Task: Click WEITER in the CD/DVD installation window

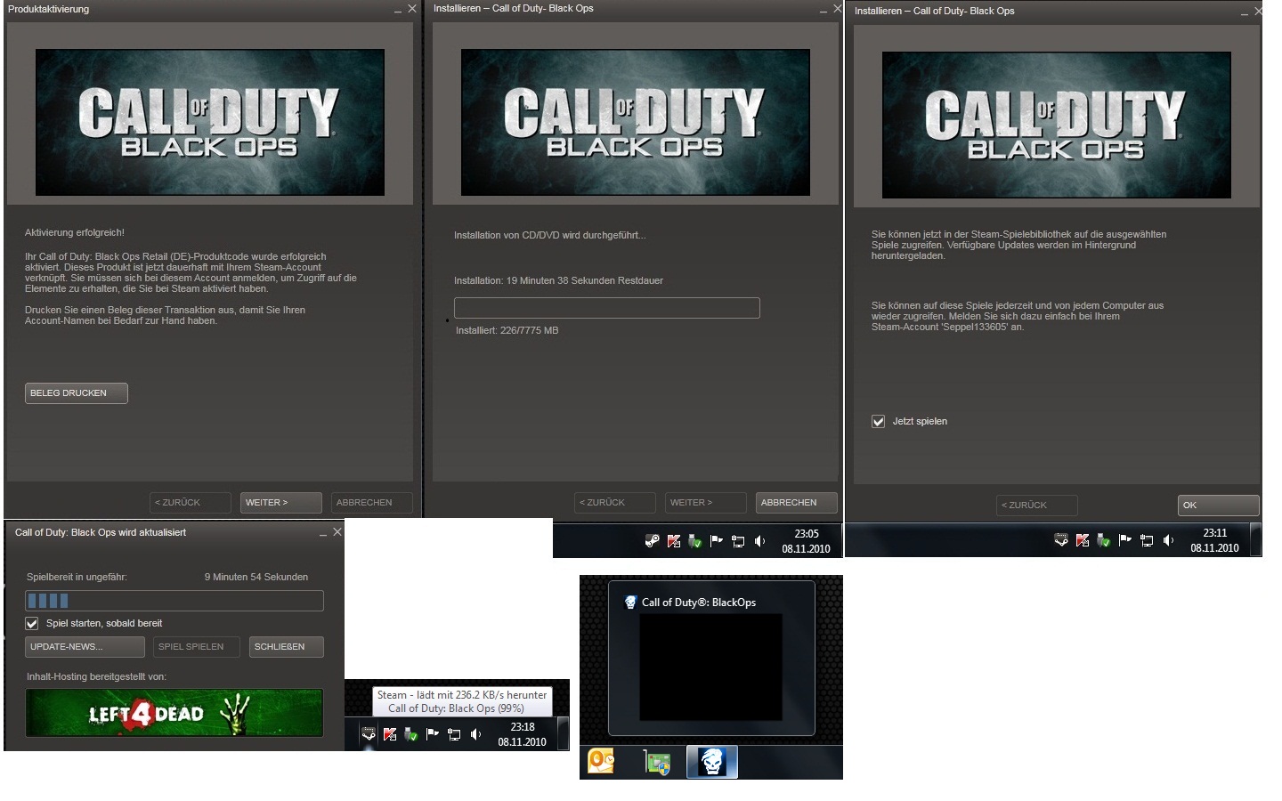Action: tap(706, 503)
